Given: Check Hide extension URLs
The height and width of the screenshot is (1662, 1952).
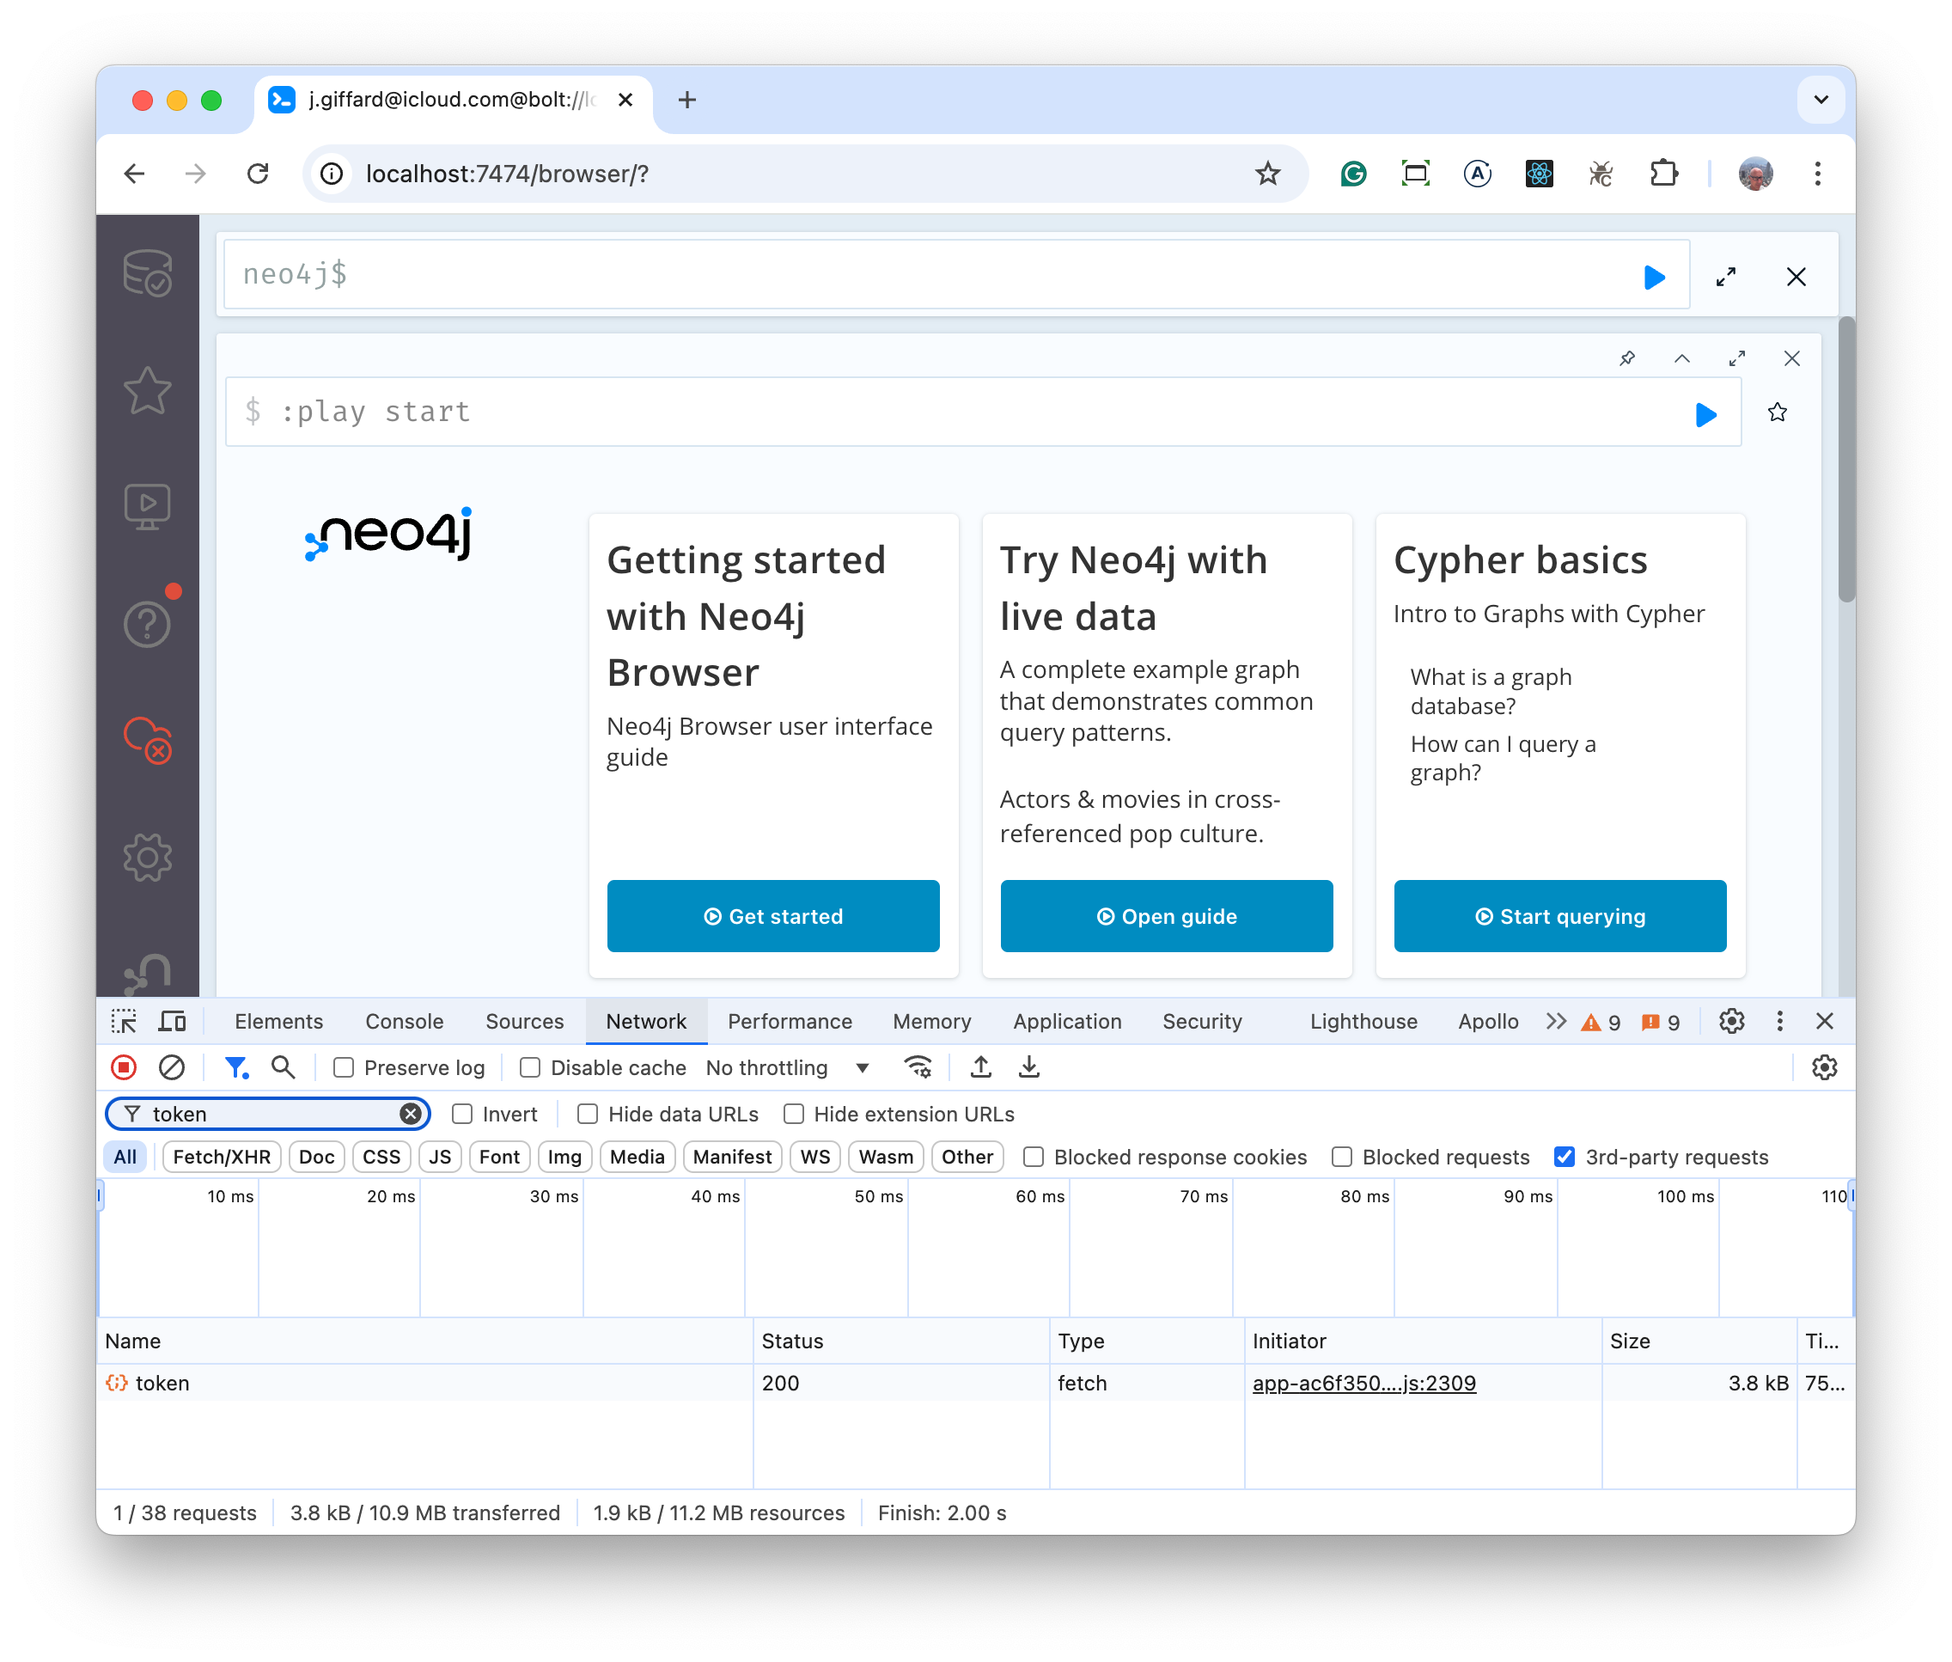Looking at the screenshot, I should pyautogui.click(x=793, y=1115).
